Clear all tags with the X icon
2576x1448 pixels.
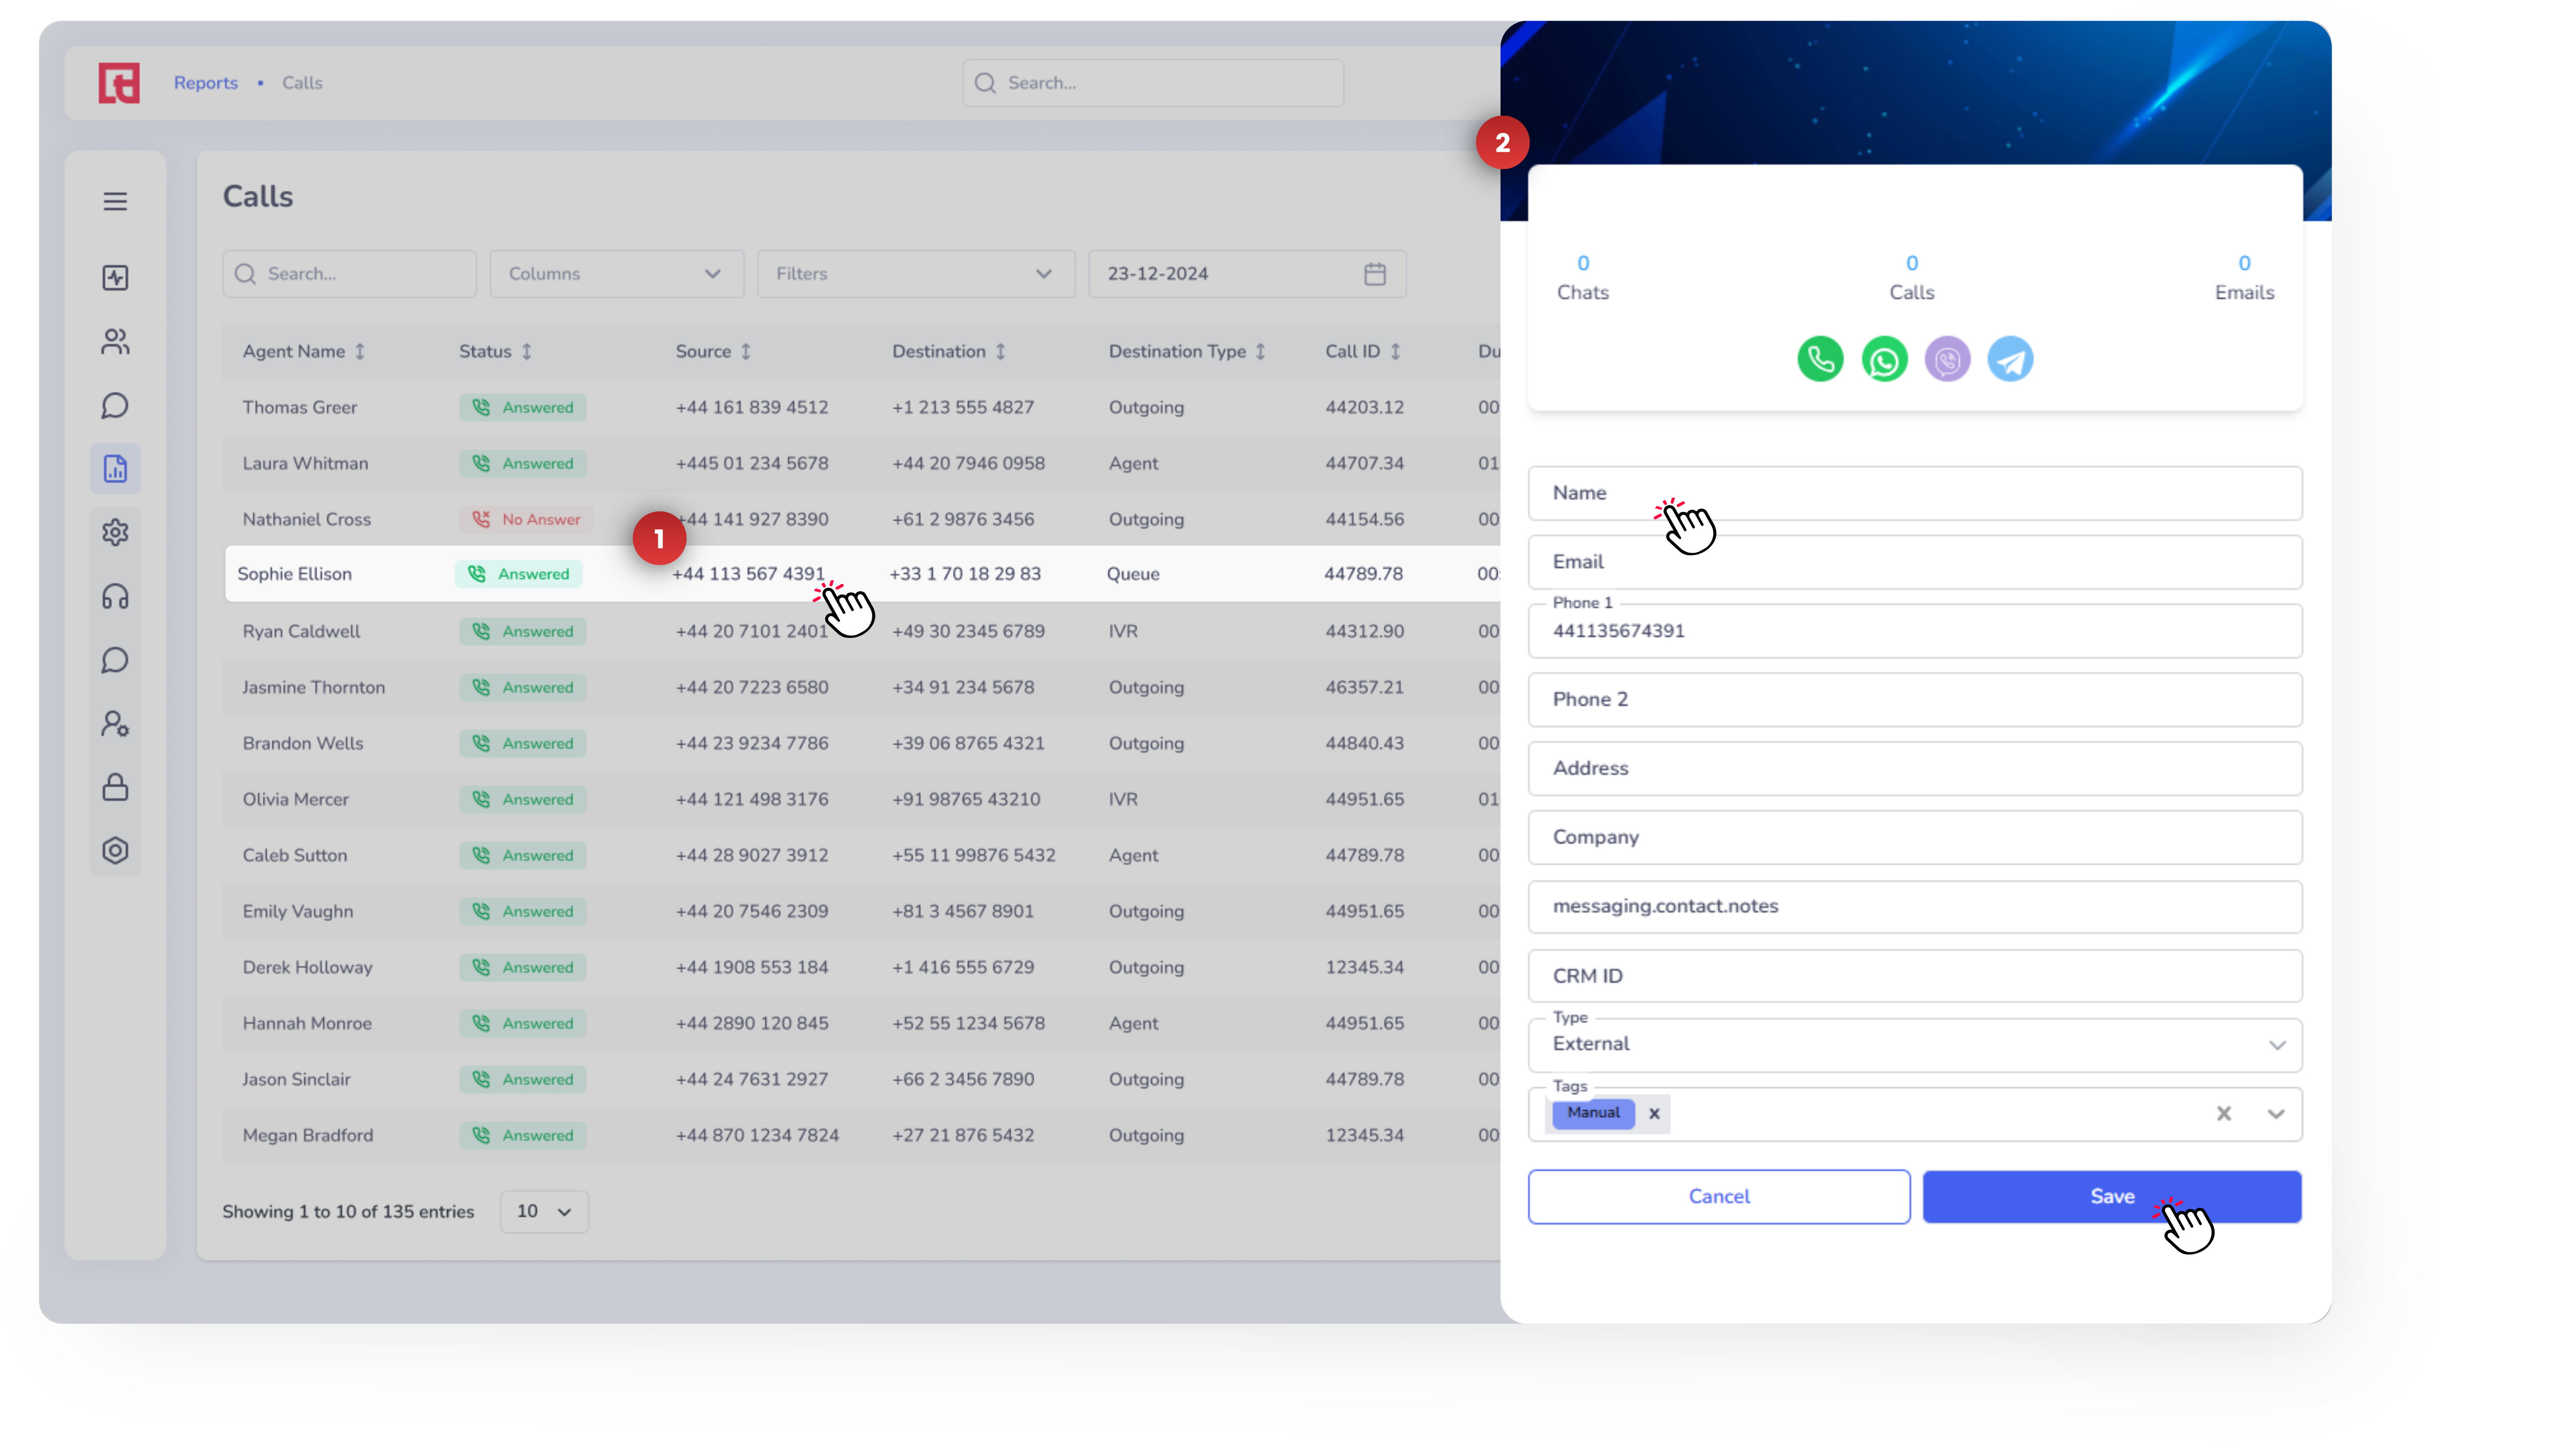(x=2223, y=1113)
